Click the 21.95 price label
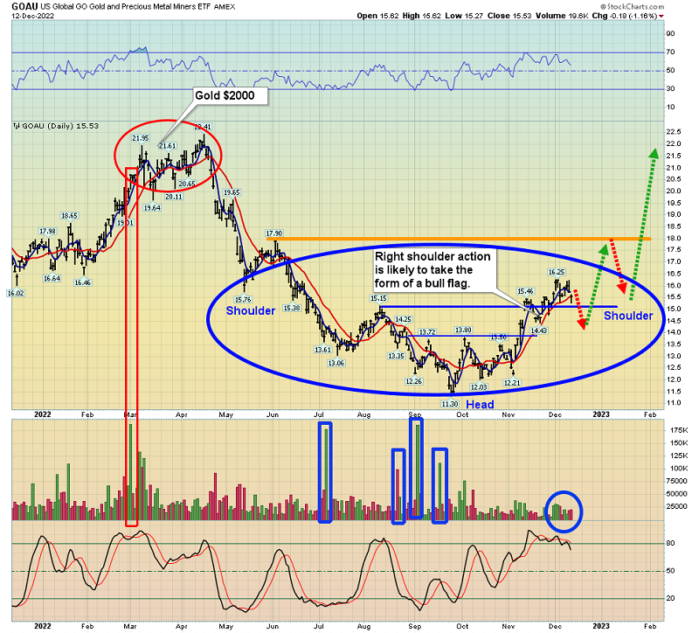 point(141,138)
